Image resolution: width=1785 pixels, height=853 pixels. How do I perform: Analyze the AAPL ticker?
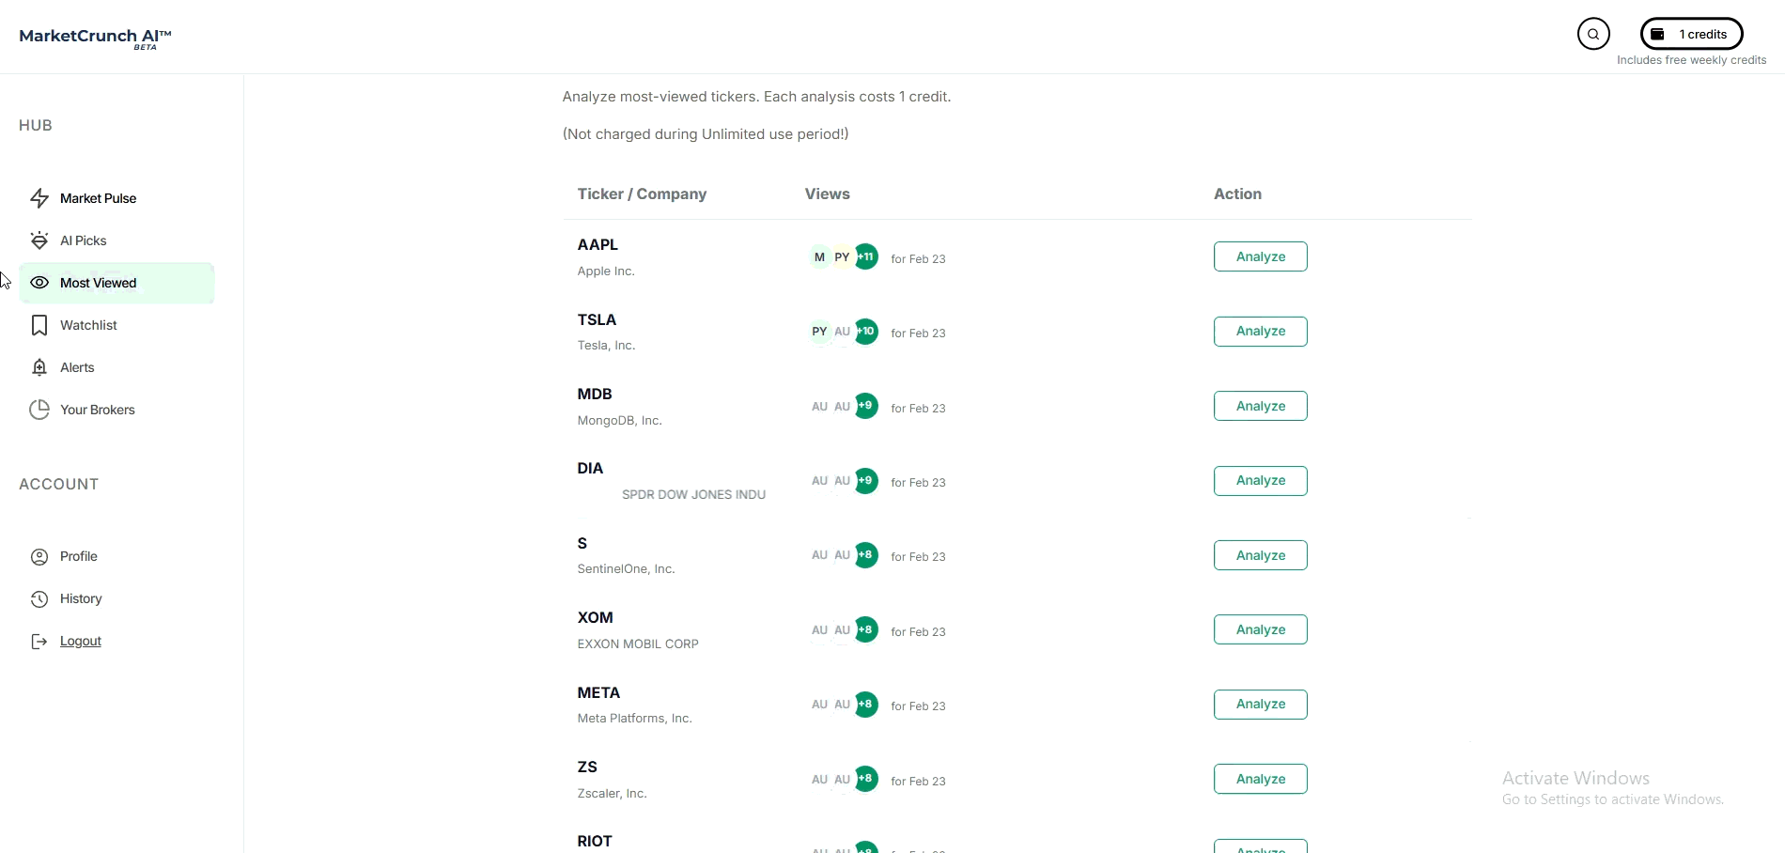point(1260,256)
